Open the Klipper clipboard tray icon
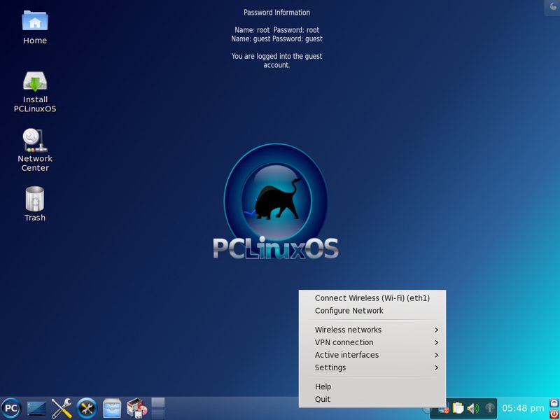 click(458, 408)
